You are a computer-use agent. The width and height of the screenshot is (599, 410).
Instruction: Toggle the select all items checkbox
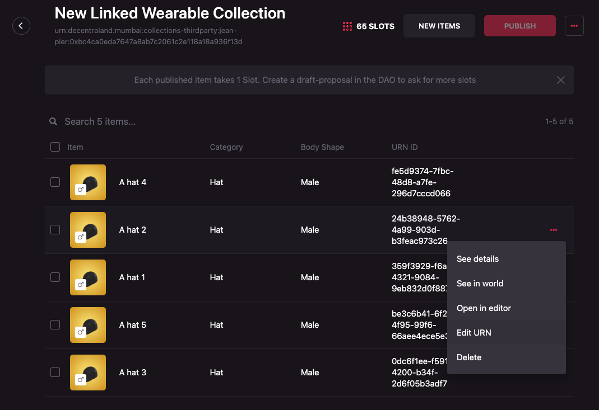[x=55, y=147]
